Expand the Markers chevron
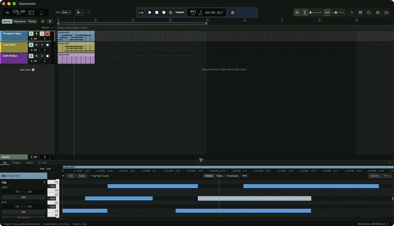394x226 pixels. [x=52, y=28]
